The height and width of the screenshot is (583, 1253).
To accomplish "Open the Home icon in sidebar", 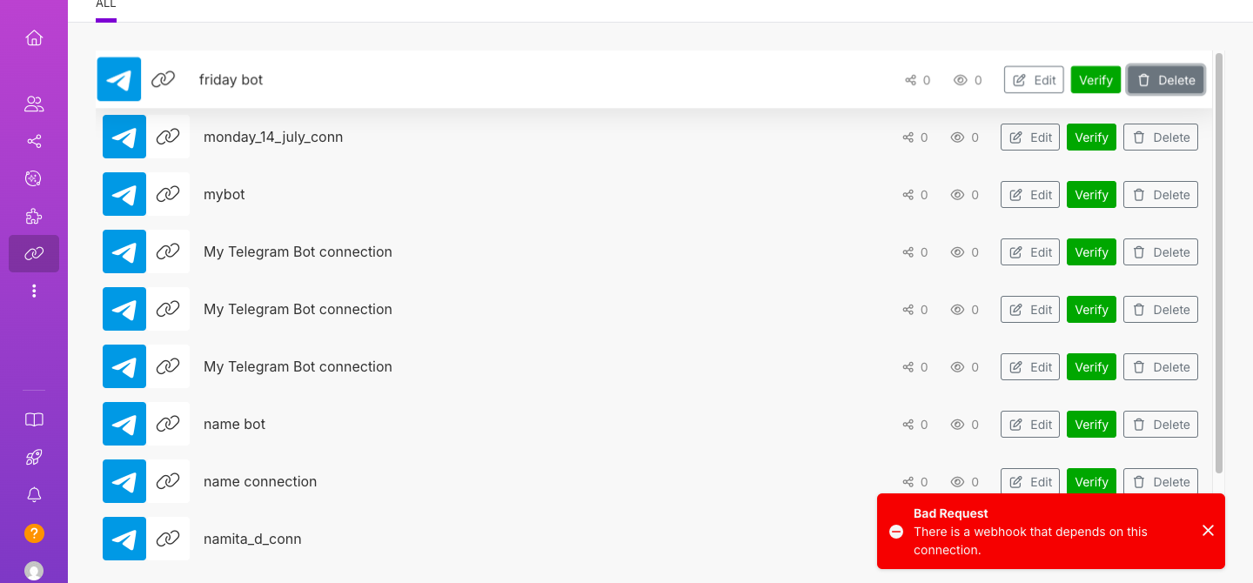I will click(34, 38).
